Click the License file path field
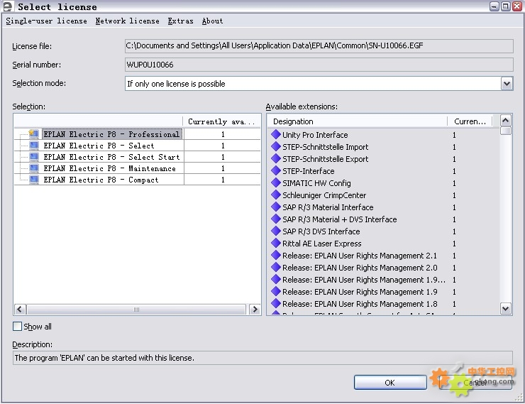 319,46
